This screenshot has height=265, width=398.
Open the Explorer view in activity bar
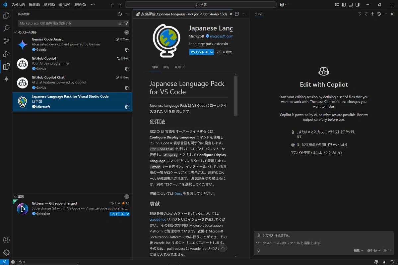(x=6, y=16)
